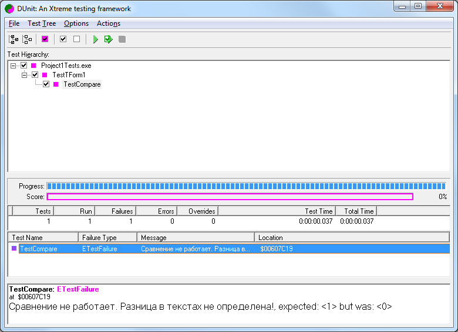Image resolution: width=458 pixels, height=332 pixels.
Task: Open the Actions menu
Action: pos(109,23)
